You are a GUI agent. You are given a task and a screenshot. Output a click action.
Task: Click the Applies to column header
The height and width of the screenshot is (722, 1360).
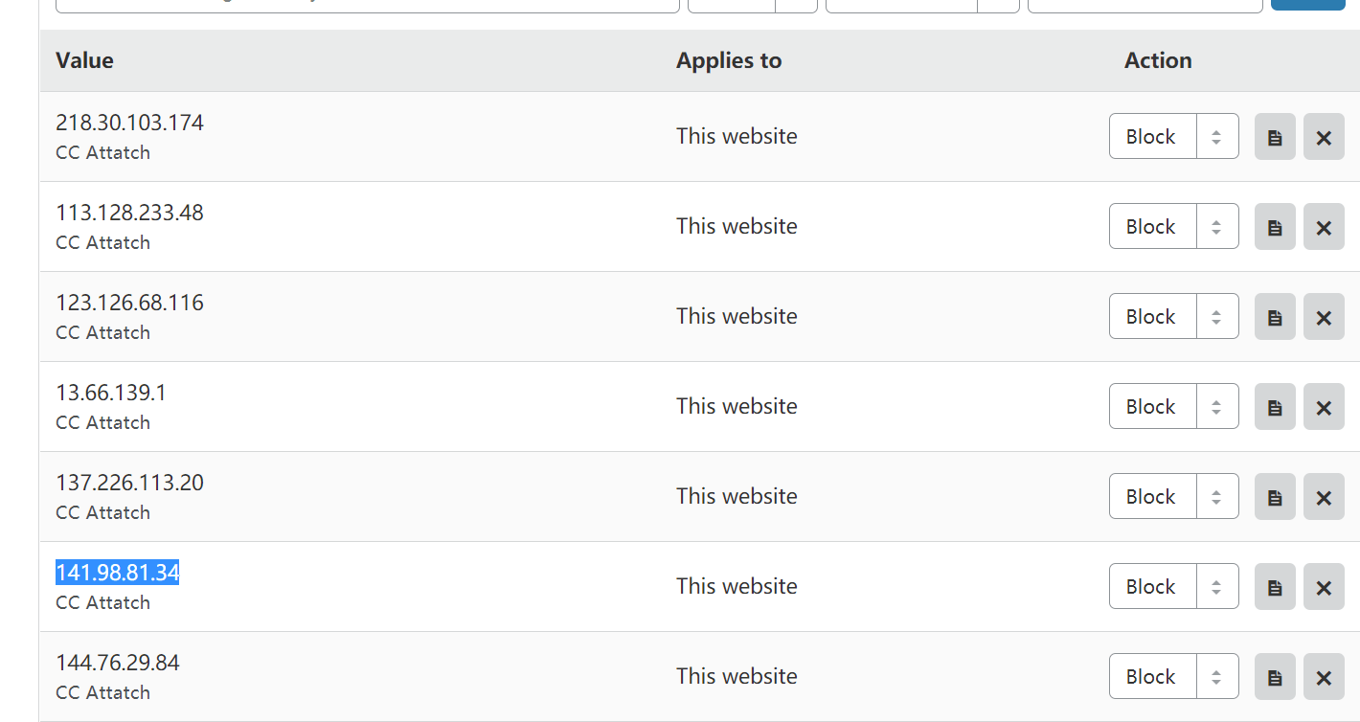pyautogui.click(x=729, y=60)
